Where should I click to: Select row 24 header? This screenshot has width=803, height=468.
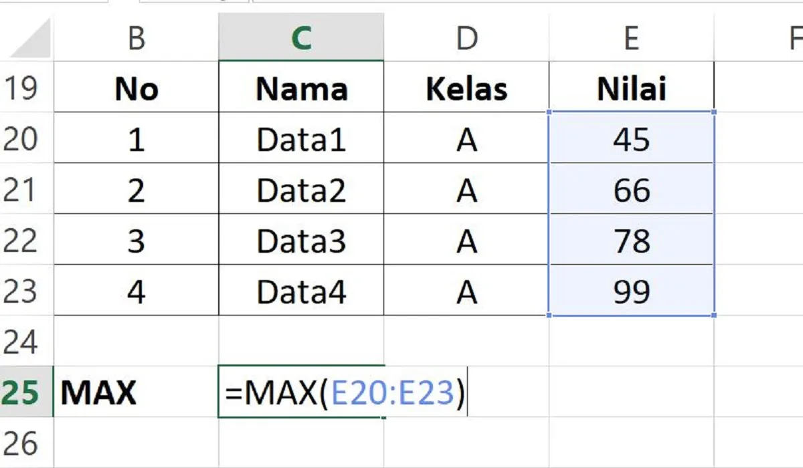click(x=27, y=342)
